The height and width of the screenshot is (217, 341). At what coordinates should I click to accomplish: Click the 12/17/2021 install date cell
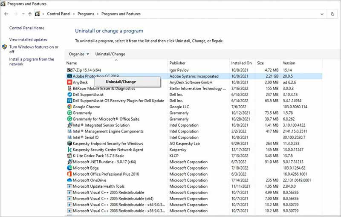(240, 150)
